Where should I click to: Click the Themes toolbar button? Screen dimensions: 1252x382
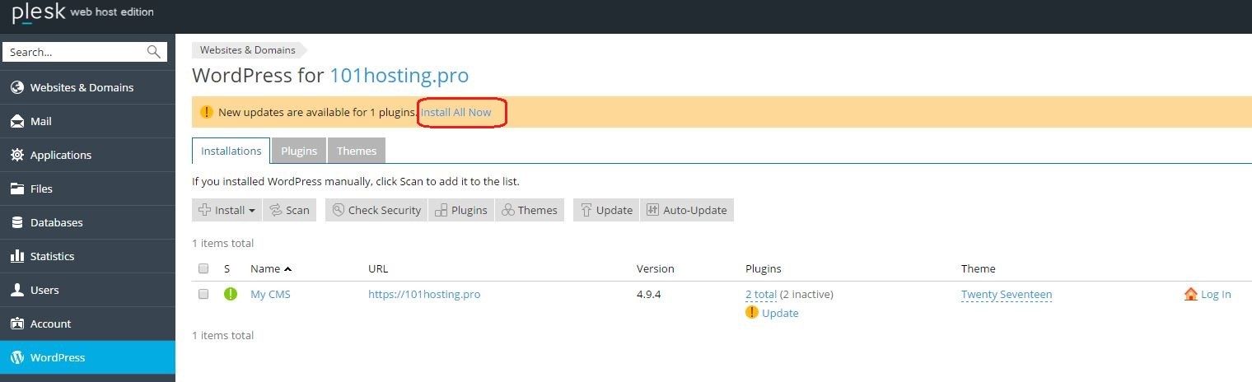click(530, 210)
